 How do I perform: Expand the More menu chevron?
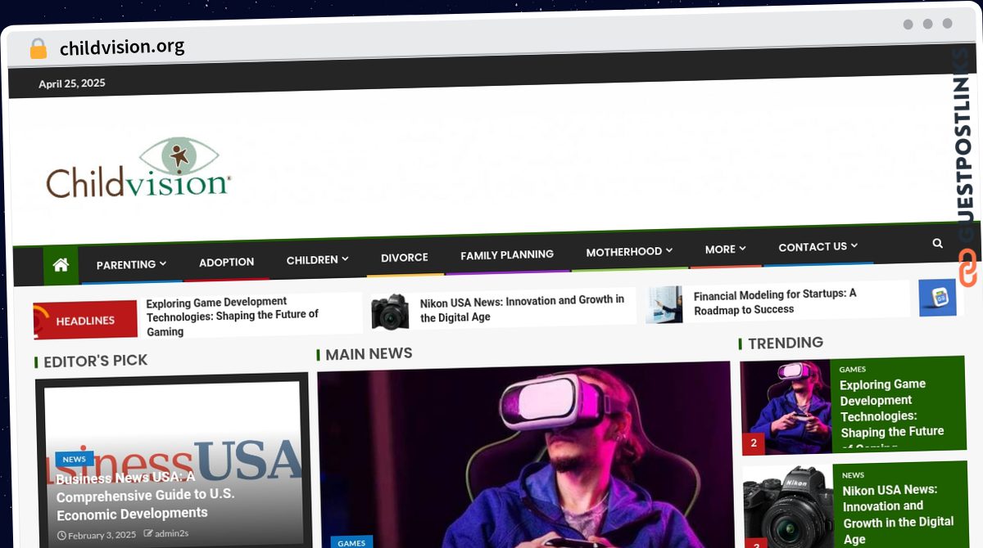742,248
